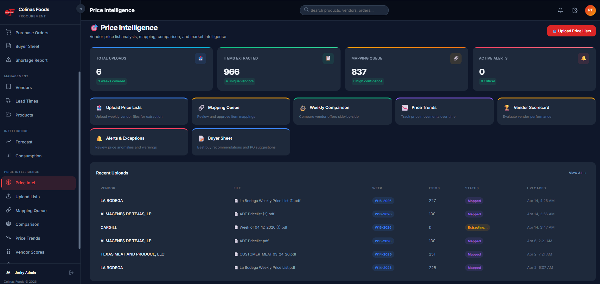
Task: Click the 3 weeks covered badge
Action: (112, 81)
